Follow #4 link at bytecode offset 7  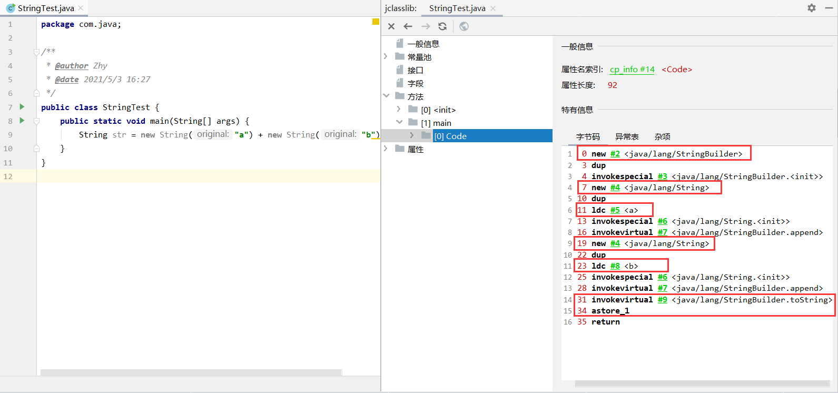[x=615, y=188]
